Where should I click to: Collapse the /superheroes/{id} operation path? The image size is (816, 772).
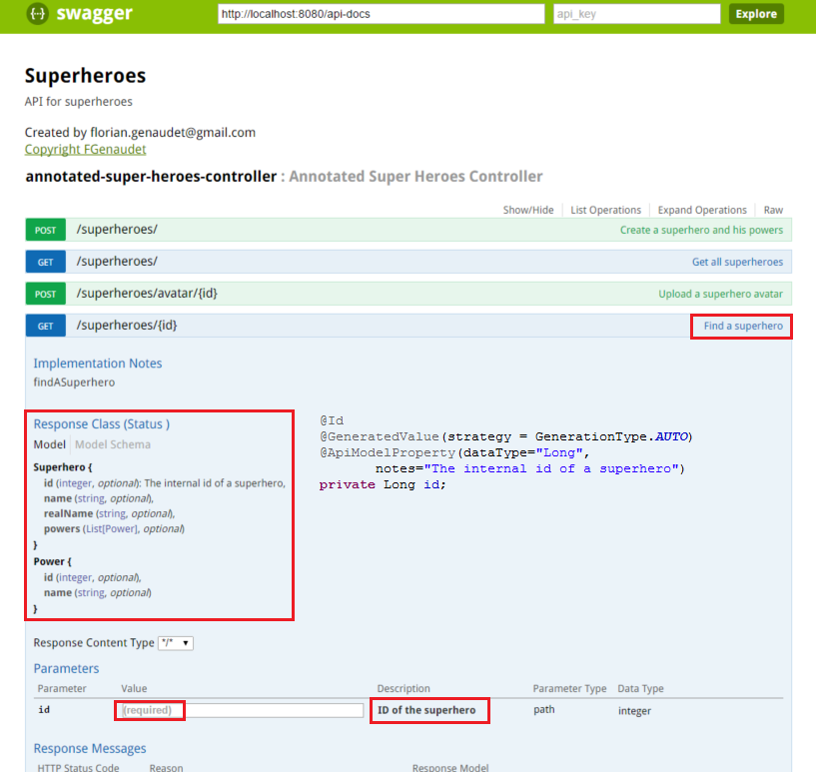[x=127, y=326]
